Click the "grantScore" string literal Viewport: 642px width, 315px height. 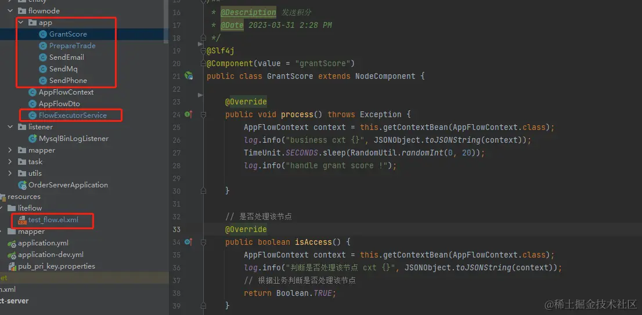click(322, 63)
